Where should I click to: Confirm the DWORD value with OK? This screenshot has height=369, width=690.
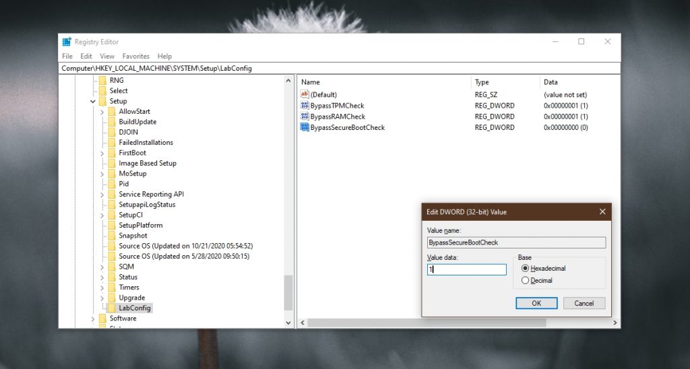point(536,303)
